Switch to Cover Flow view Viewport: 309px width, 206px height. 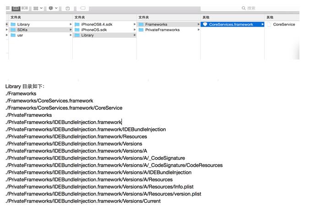point(24,8)
